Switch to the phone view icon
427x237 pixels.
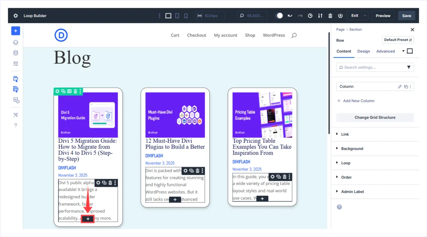[x=186, y=16]
